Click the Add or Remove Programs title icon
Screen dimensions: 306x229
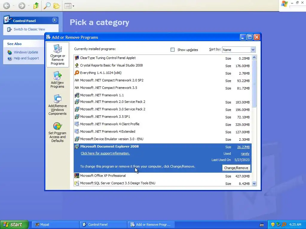pyautogui.click(x=48, y=37)
